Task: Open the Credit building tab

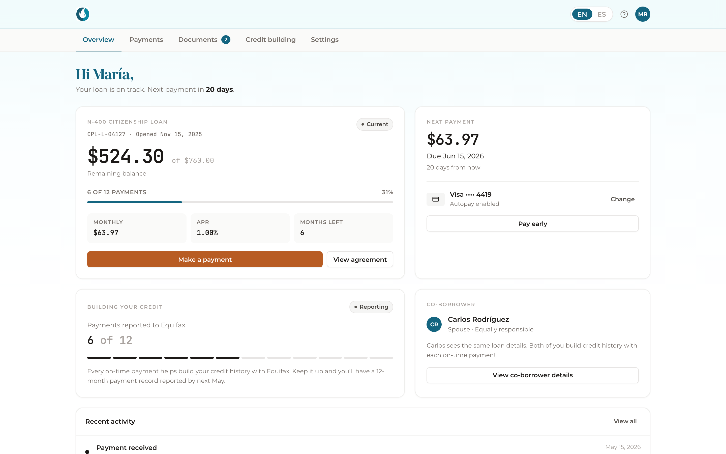Action: click(270, 40)
